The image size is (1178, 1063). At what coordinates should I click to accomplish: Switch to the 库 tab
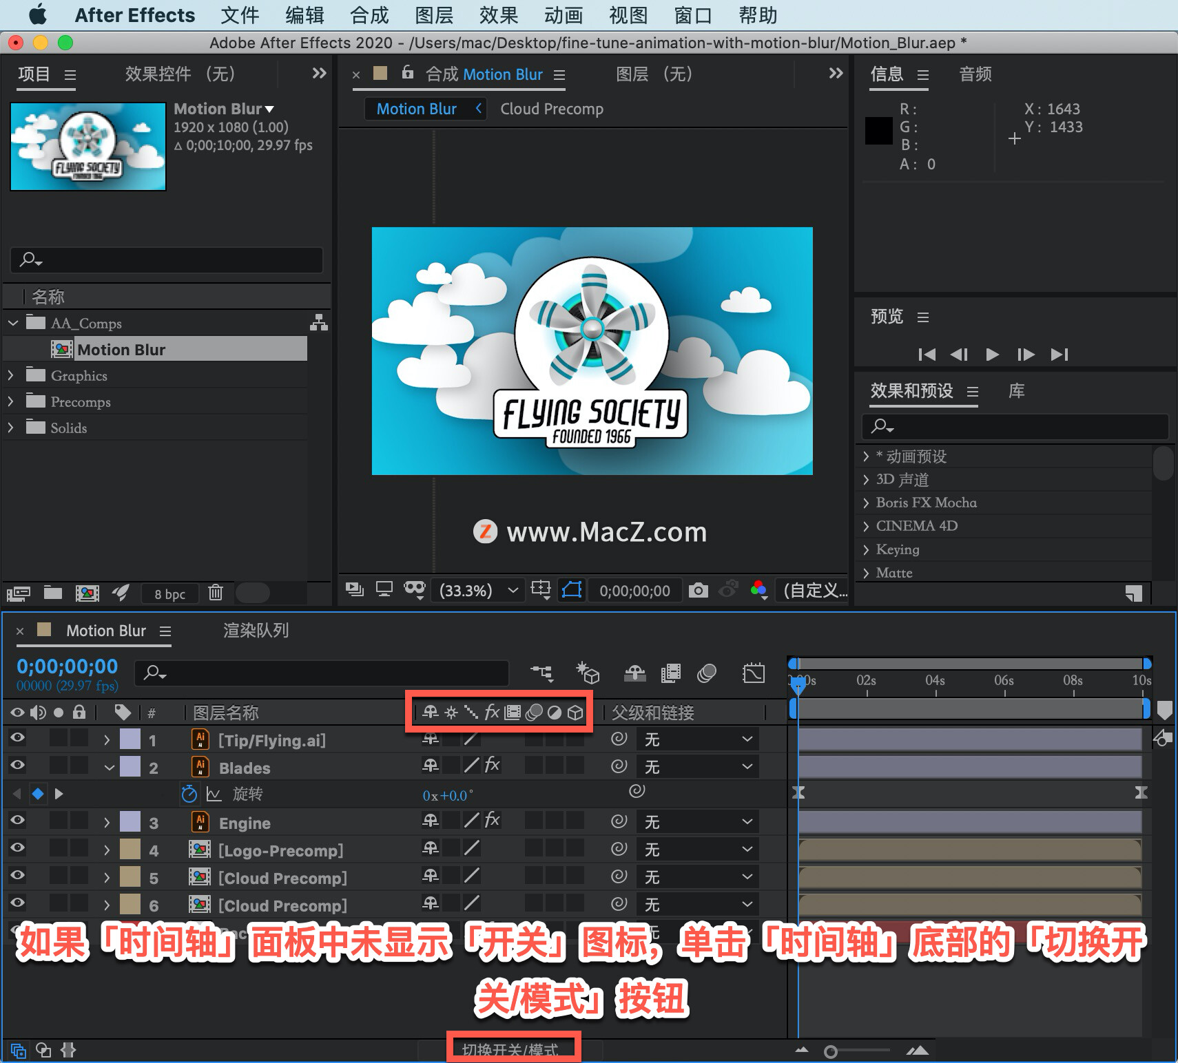tap(1017, 391)
